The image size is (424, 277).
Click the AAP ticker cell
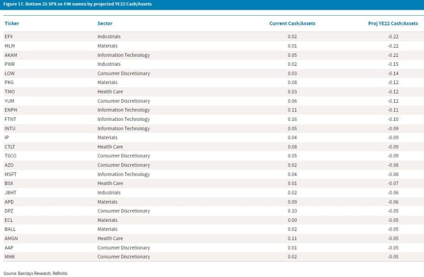(x=9, y=248)
